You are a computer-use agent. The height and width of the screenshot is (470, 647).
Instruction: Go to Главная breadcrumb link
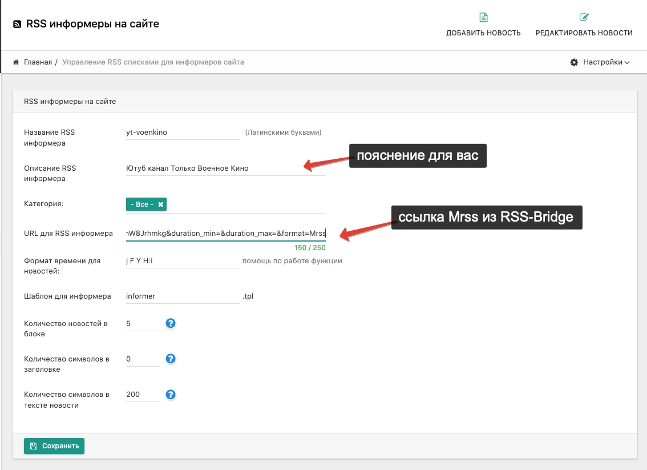pos(38,62)
